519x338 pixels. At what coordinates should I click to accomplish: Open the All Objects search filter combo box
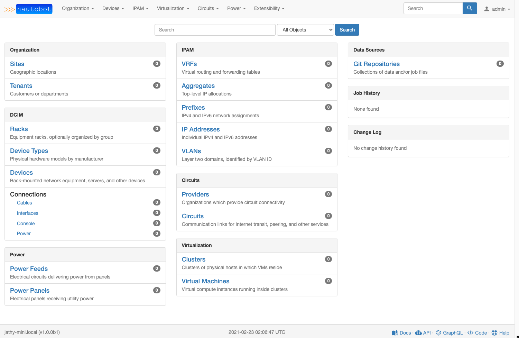(x=305, y=30)
